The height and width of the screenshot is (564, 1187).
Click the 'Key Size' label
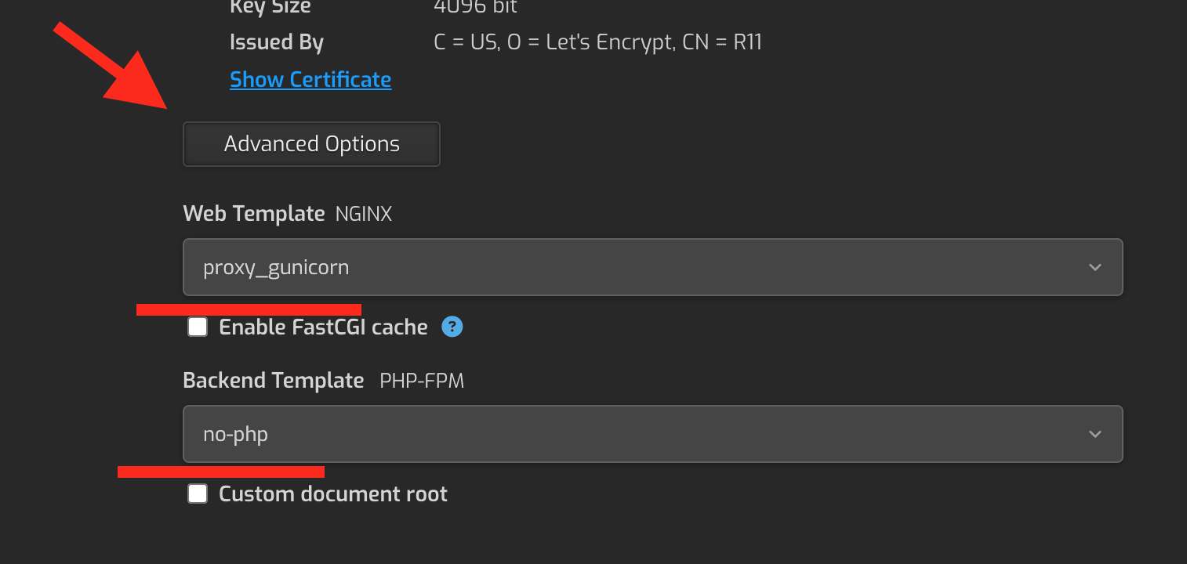[270, 7]
